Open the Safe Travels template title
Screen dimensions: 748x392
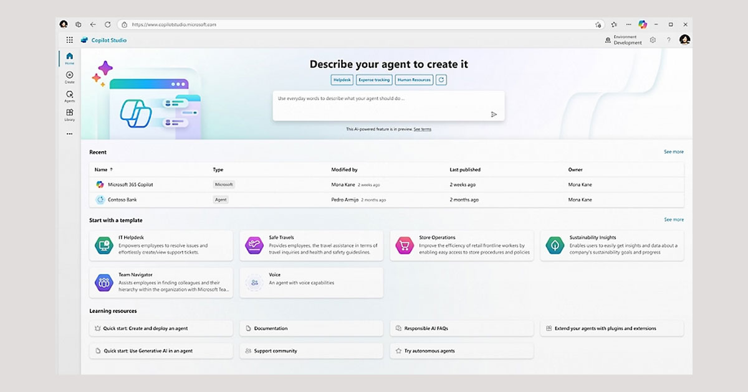click(x=281, y=238)
